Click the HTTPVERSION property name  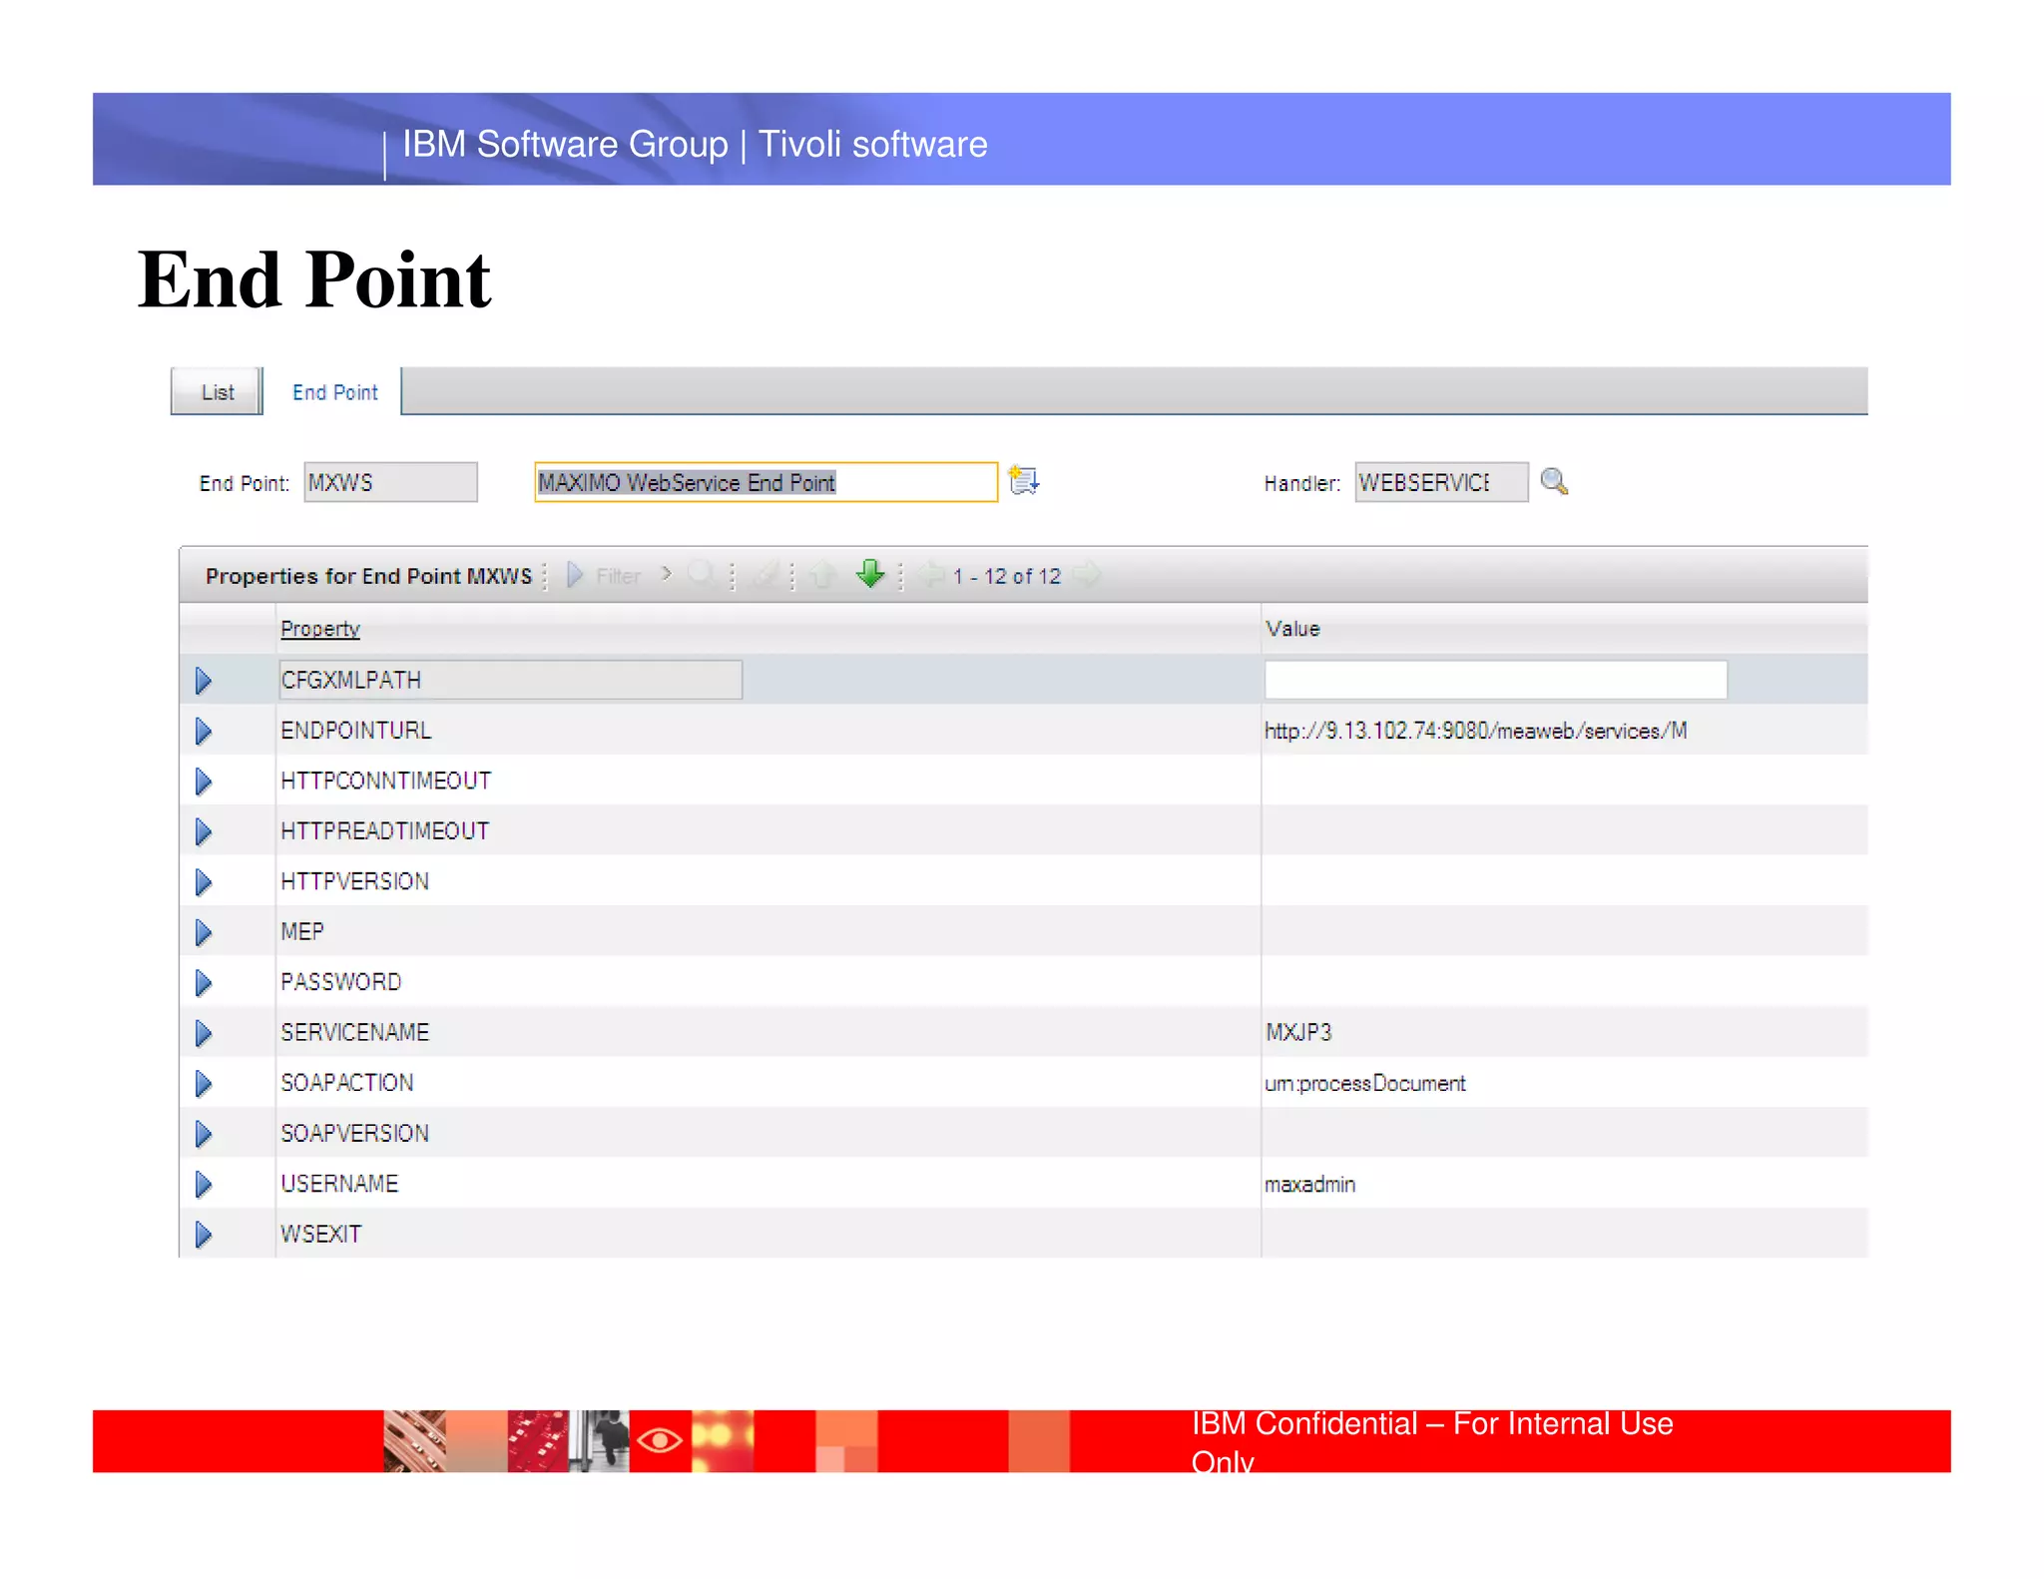click(354, 881)
